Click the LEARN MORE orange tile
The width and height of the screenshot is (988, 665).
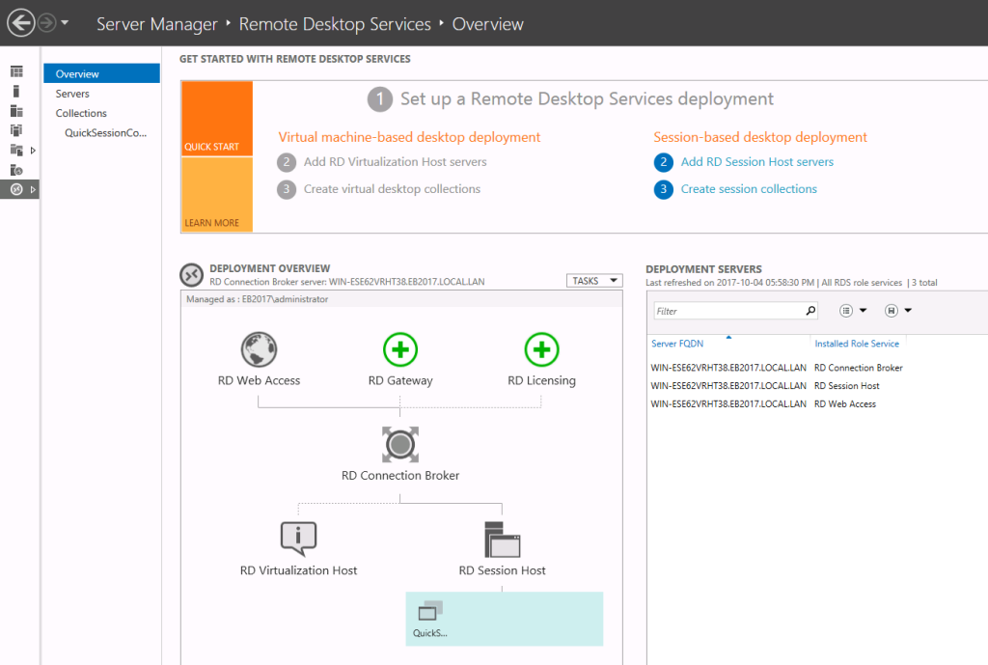(216, 196)
